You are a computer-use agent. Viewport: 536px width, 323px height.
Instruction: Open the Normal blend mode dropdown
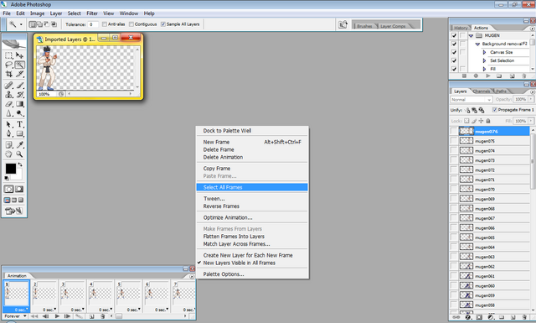click(x=471, y=99)
